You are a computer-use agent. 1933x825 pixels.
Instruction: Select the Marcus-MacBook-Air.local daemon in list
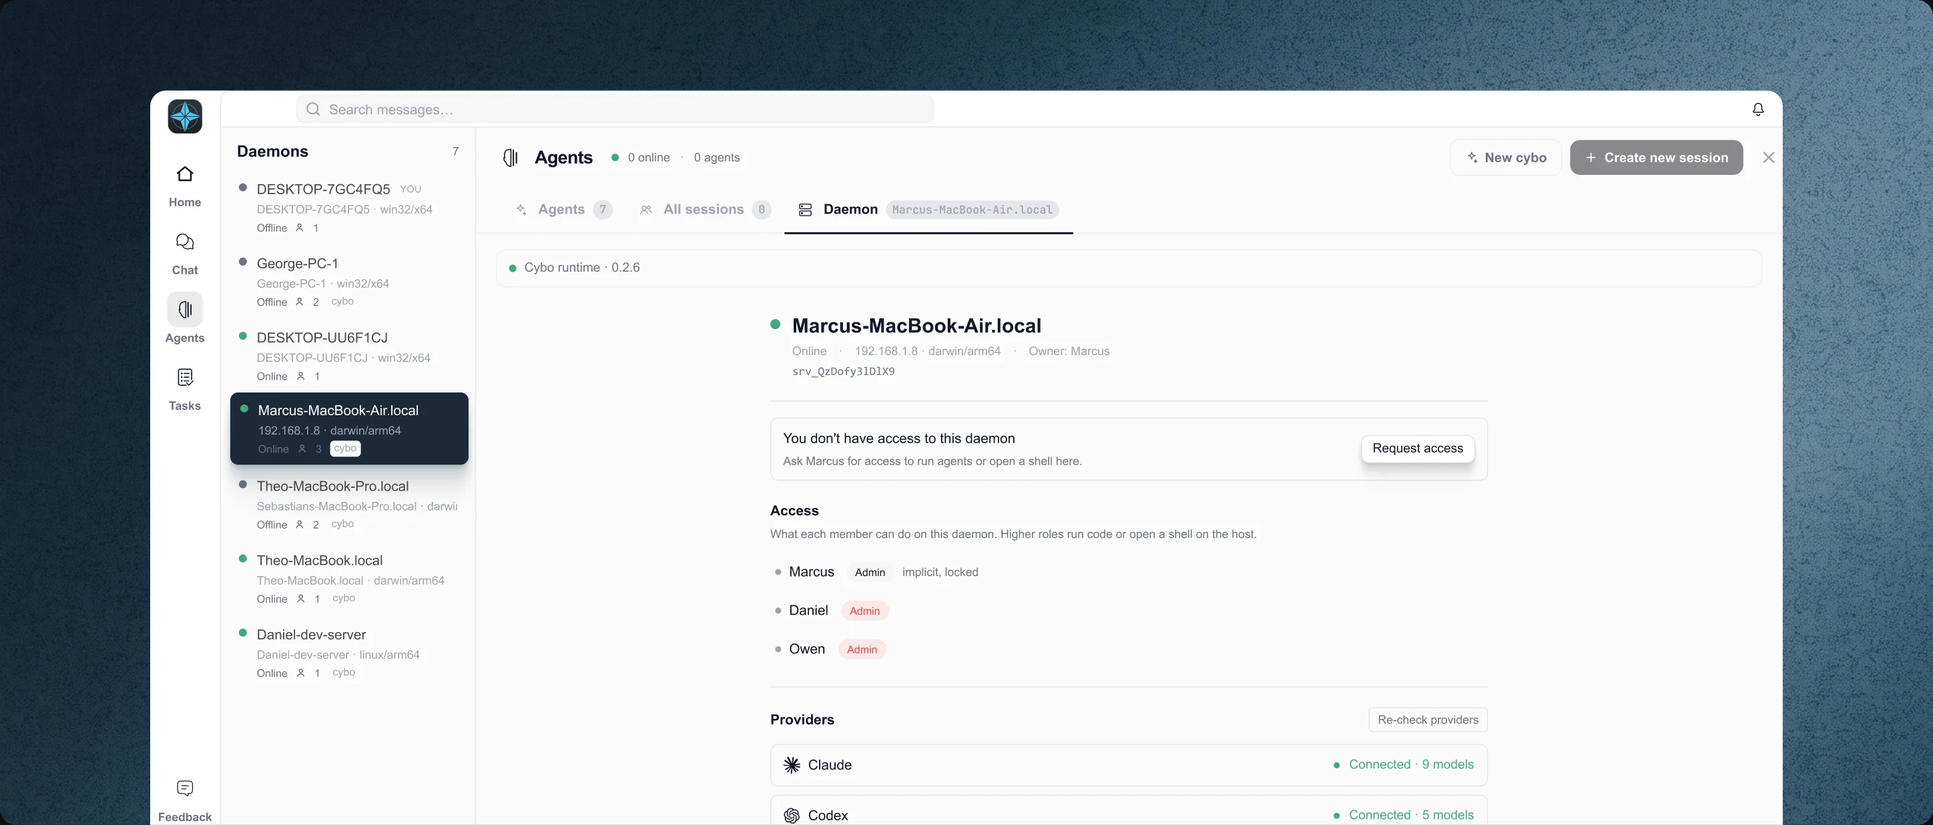coord(349,429)
